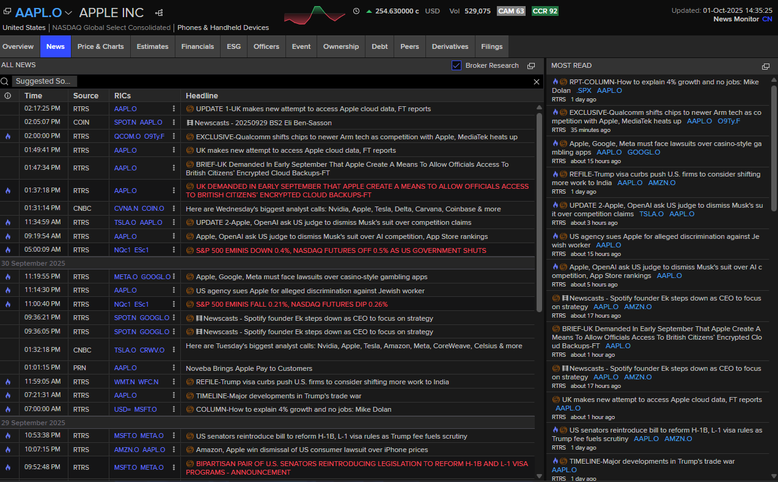Switch to the Ownership tab
The width and height of the screenshot is (778, 482).
(x=341, y=46)
